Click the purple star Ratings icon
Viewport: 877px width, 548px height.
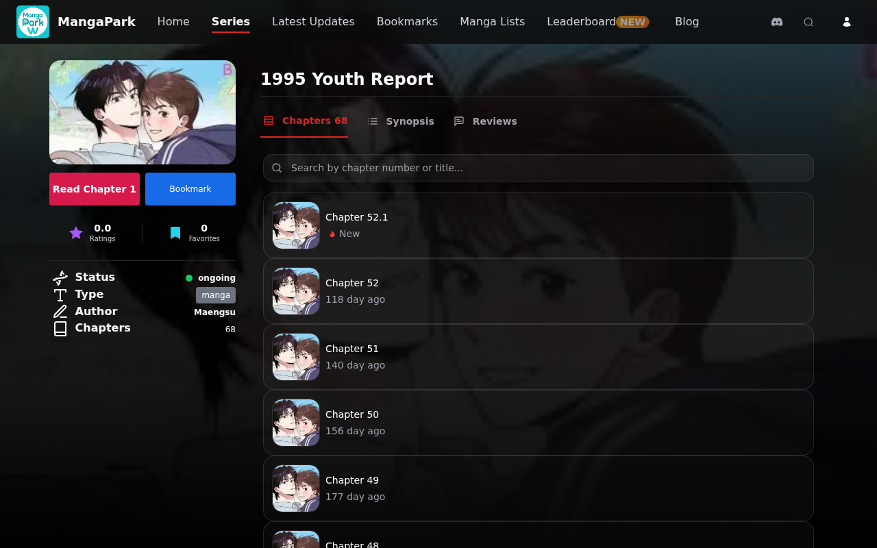pyautogui.click(x=76, y=233)
